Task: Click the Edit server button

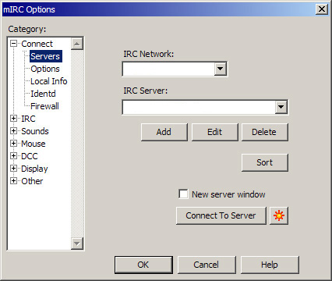Action: coord(214,132)
